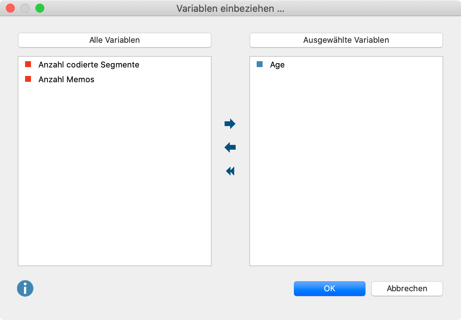
Task: Click the green zoom window button
Action: [x=40, y=8]
